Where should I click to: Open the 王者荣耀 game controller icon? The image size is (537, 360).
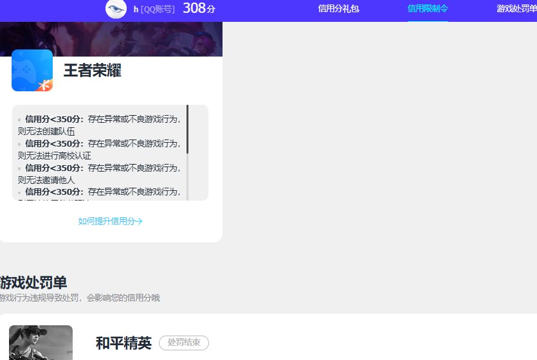pyautogui.click(x=32, y=71)
